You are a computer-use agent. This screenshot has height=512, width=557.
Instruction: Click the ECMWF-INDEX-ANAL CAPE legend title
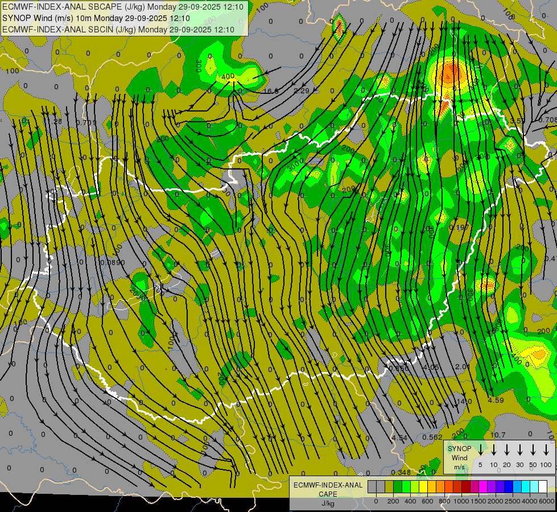coord(328,490)
